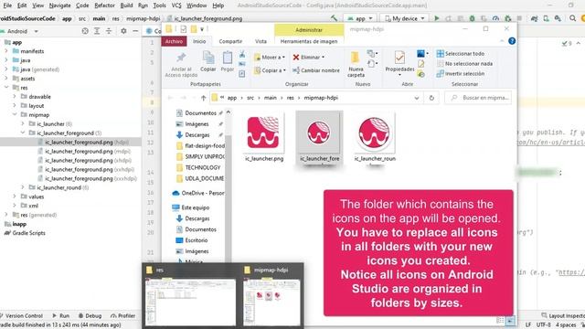Open the Copiar a dropdown

pyautogui.click(x=284, y=70)
